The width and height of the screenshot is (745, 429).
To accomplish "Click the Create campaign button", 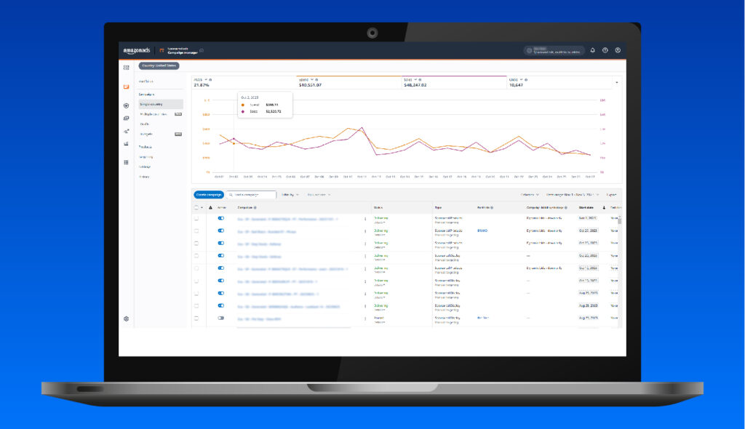I will coord(209,195).
